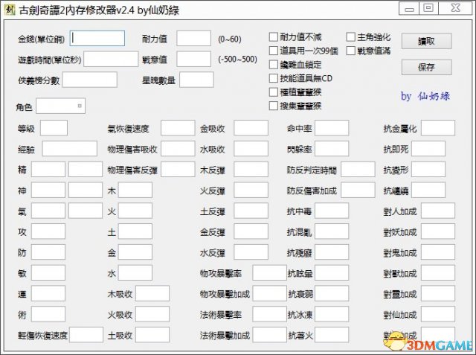Click the app icon in title bar

(10, 8)
